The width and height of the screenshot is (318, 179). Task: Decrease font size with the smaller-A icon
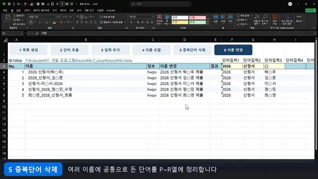click(x=71, y=17)
